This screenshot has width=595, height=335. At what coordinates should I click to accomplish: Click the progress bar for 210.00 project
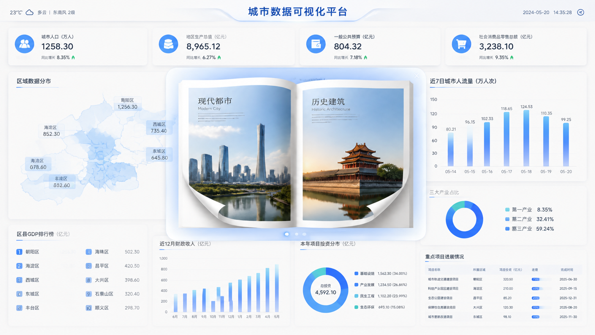pos(541,289)
